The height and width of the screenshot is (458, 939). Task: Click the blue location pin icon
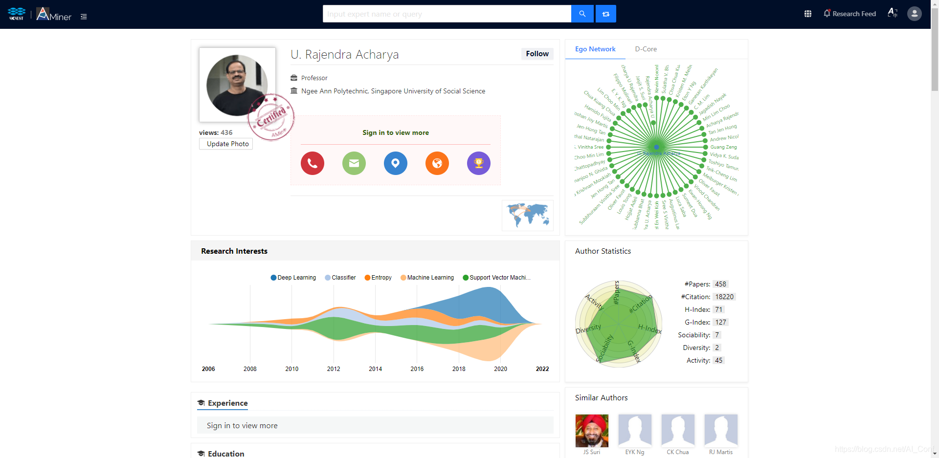396,163
